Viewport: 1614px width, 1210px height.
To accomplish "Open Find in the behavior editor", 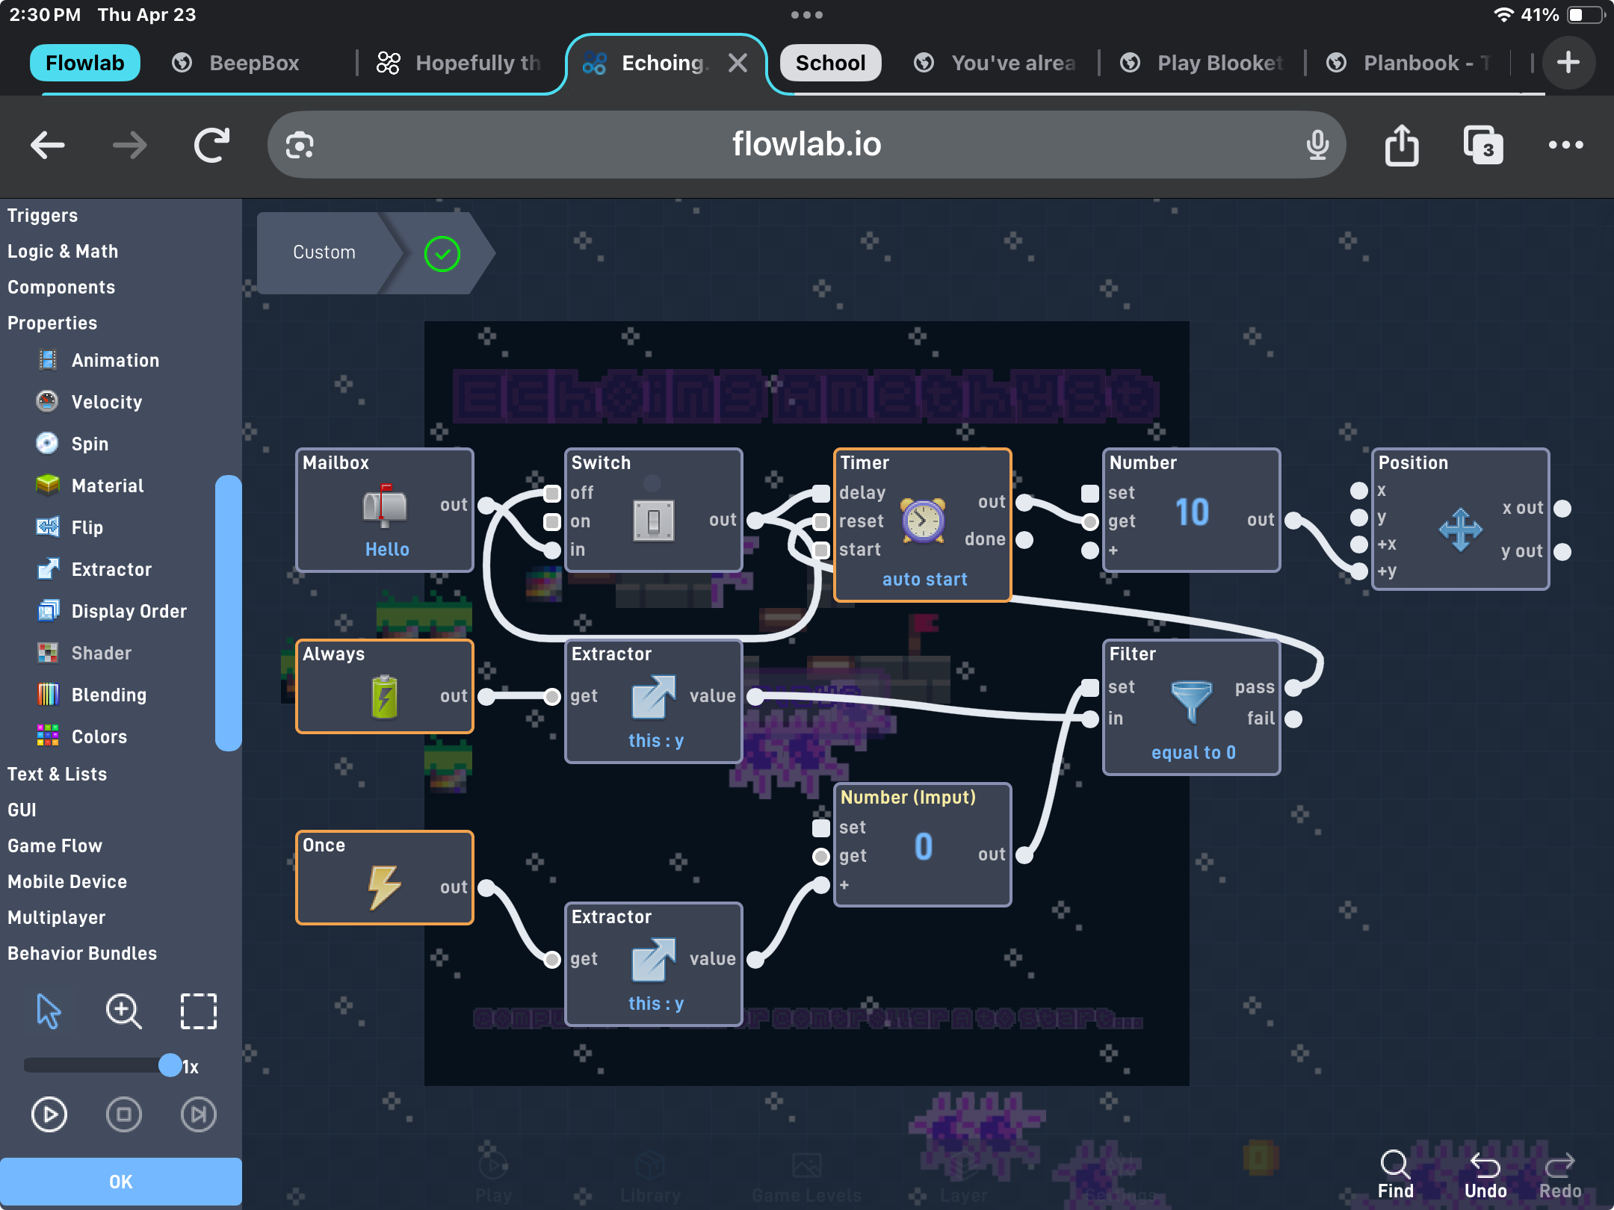I will [x=1395, y=1176].
